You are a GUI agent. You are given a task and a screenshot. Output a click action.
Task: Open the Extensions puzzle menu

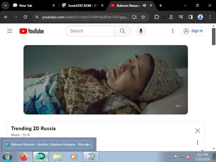[x=157, y=17]
